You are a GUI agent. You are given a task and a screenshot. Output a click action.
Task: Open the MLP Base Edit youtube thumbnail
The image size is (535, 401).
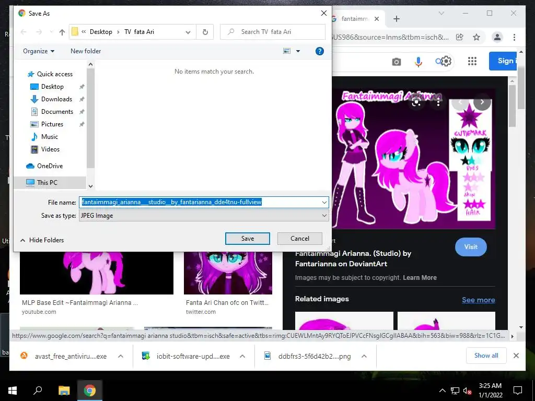(x=97, y=273)
